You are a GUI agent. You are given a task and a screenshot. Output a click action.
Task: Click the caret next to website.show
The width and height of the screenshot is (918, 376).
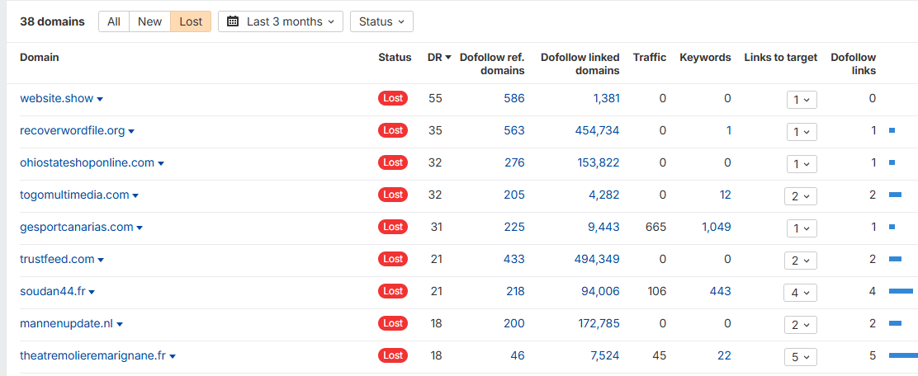pyautogui.click(x=100, y=100)
